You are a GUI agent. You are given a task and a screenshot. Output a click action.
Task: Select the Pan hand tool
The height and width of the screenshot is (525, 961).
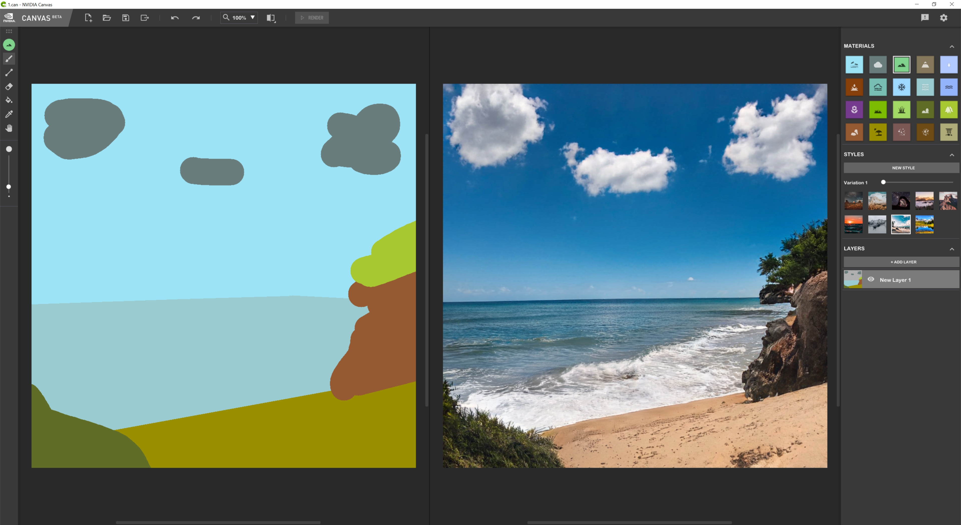pyautogui.click(x=9, y=128)
